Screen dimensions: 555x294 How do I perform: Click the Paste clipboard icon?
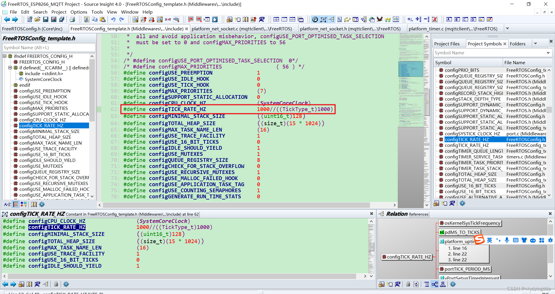pyautogui.click(x=102, y=19)
